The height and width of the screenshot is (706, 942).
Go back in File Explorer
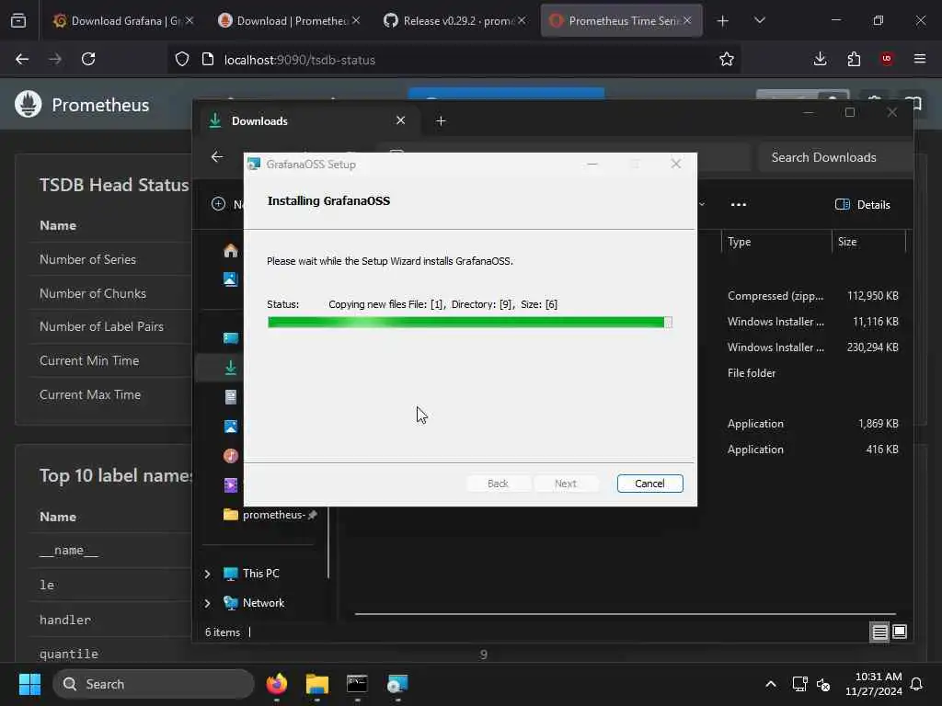click(x=217, y=156)
